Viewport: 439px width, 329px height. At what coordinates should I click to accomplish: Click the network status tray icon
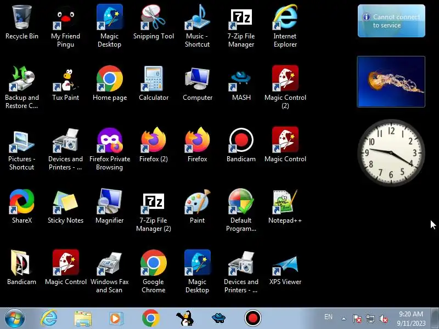pos(370,319)
